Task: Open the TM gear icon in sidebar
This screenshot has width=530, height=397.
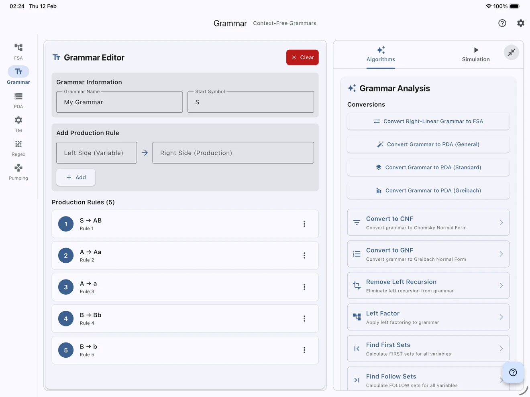Action: [x=18, y=120]
